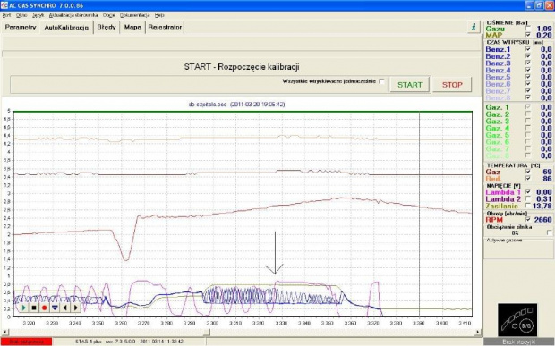555x346 pixels.
Task: Switch to the Rejestrator tab
Action: [165, 27]
